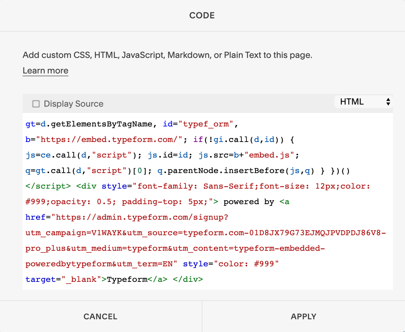Click the APPLY button
Viewport: 405px width, 332px height.
coord(303,316)
